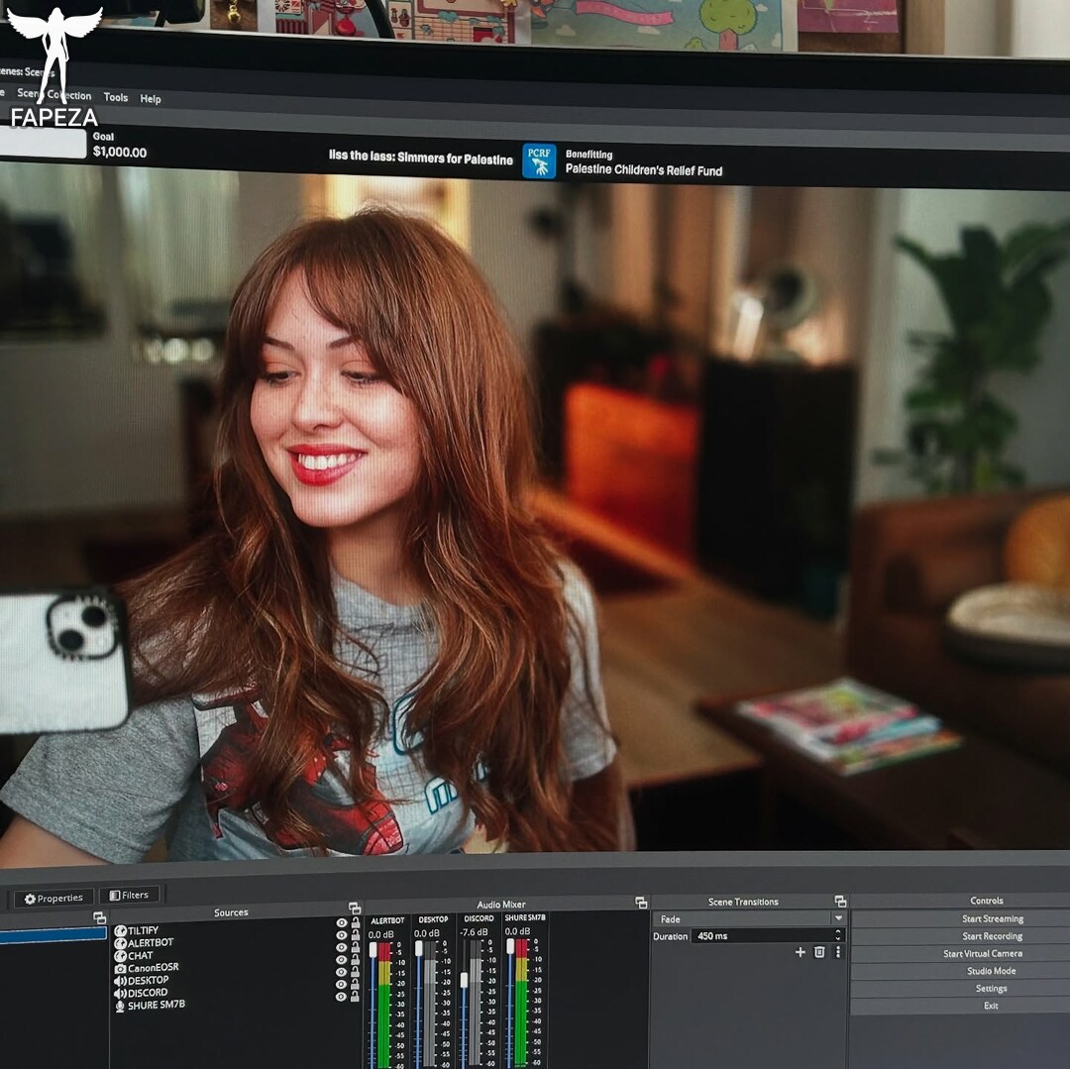
Task: Click the SHURE SM7B microphone icon
Action: coord(120,1006)
